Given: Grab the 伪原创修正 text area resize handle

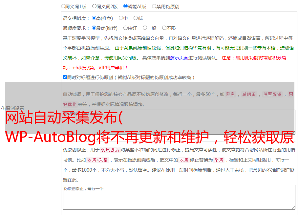Looking at the screenshot, I should [293, 207].
